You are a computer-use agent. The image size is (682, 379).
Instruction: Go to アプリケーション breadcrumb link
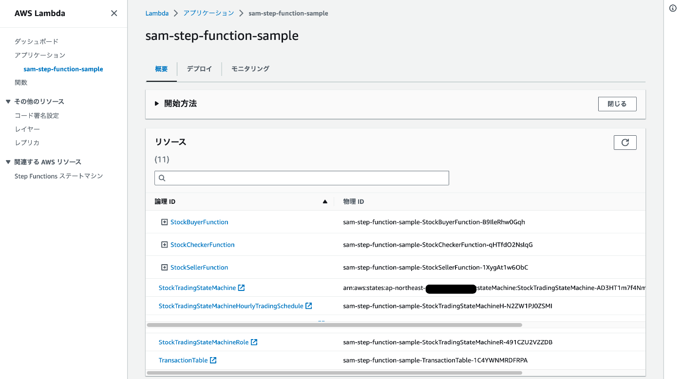click(208, 13)
